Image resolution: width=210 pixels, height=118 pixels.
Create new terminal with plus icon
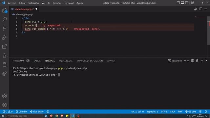point(185,61)
